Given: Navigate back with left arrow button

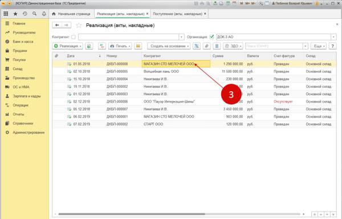Looking at the screenshot, I should 57,25.
